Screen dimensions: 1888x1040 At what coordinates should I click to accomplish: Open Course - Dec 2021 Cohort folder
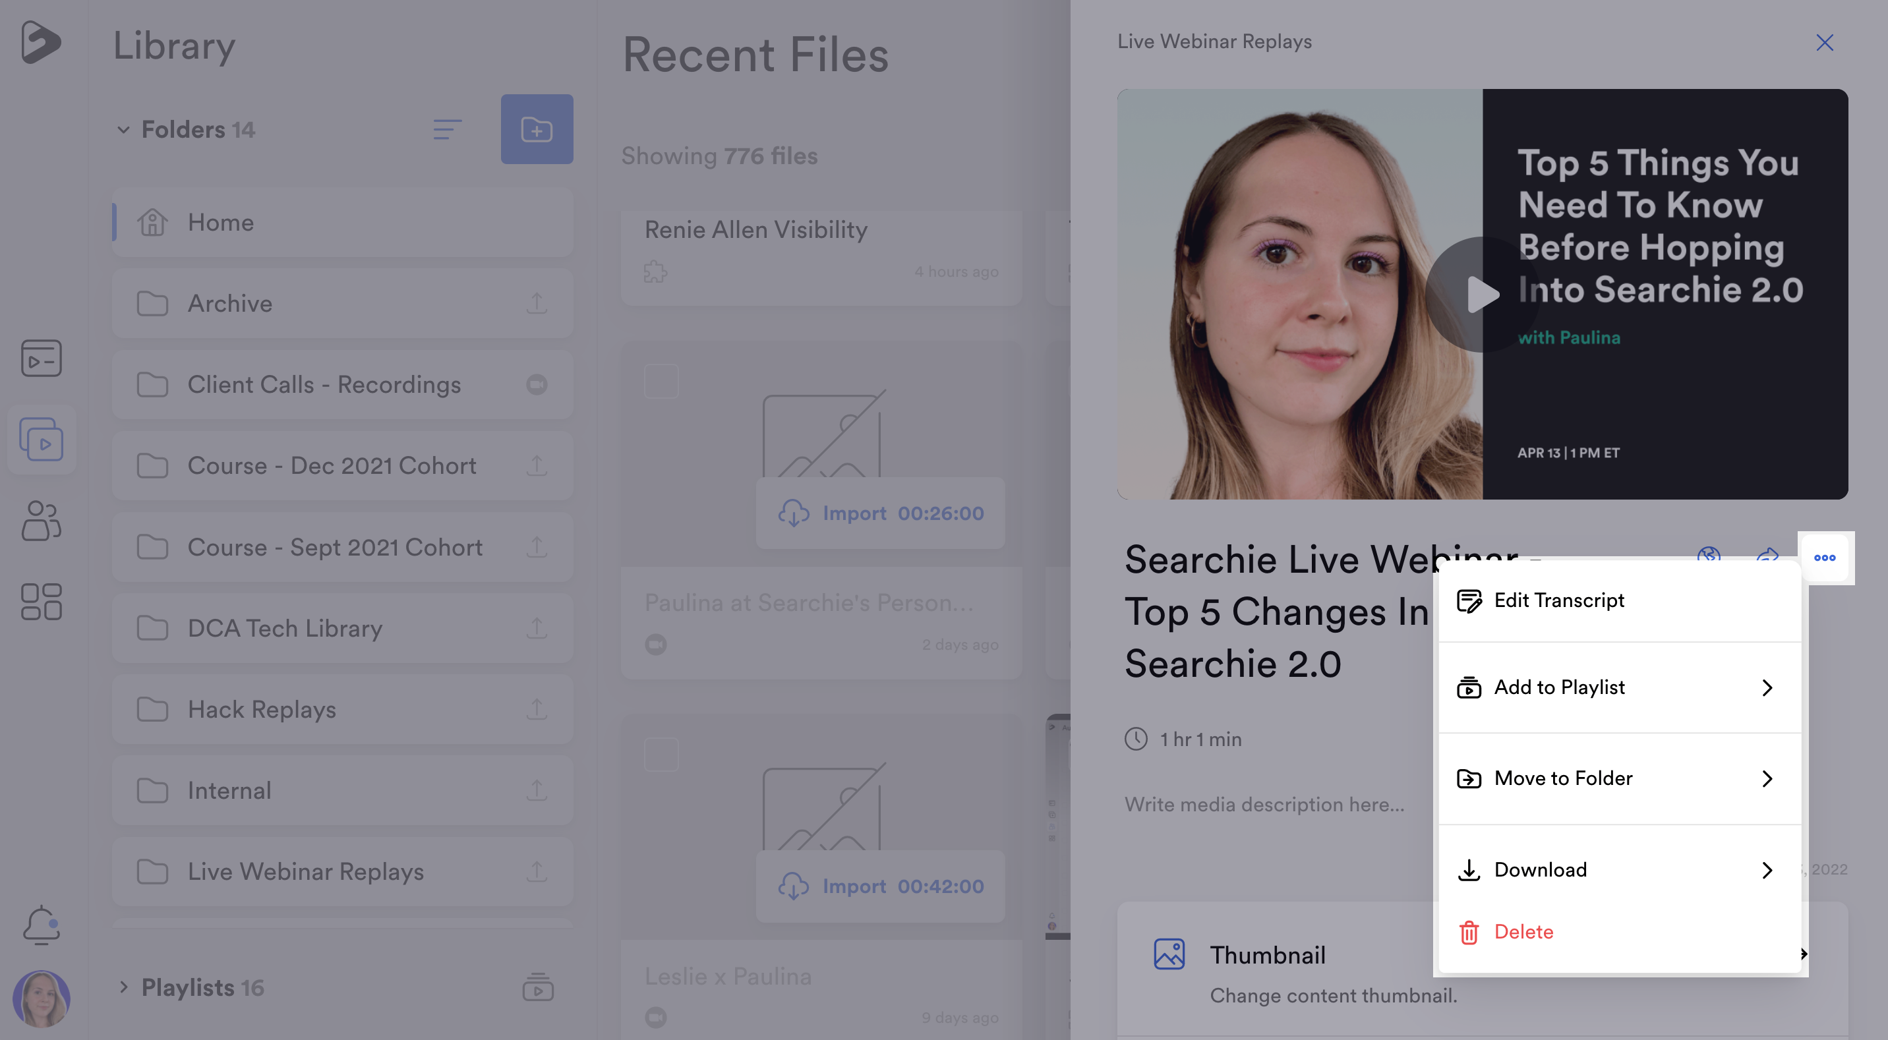(x=342, y=465)
